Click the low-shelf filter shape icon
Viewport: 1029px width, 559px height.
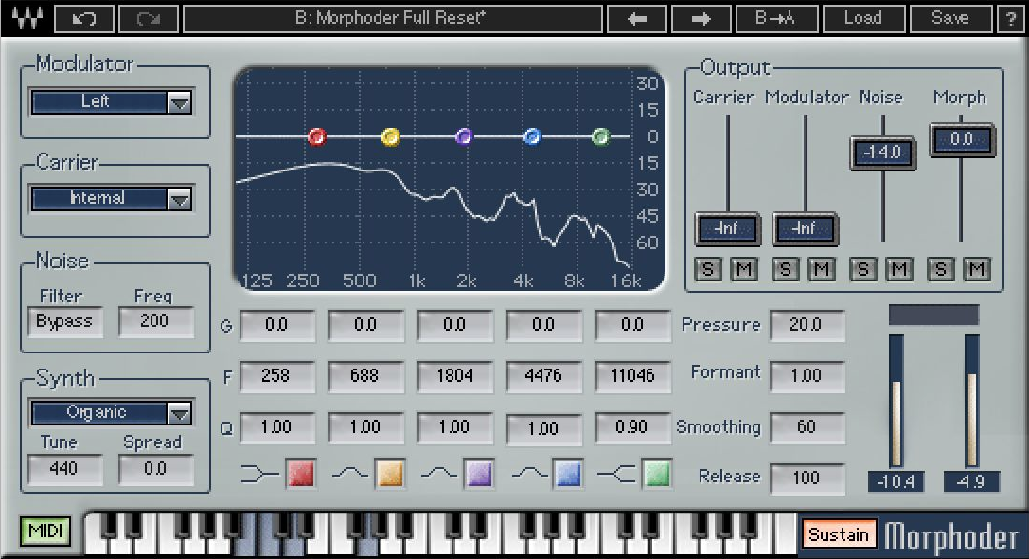[x=260, y=474]
